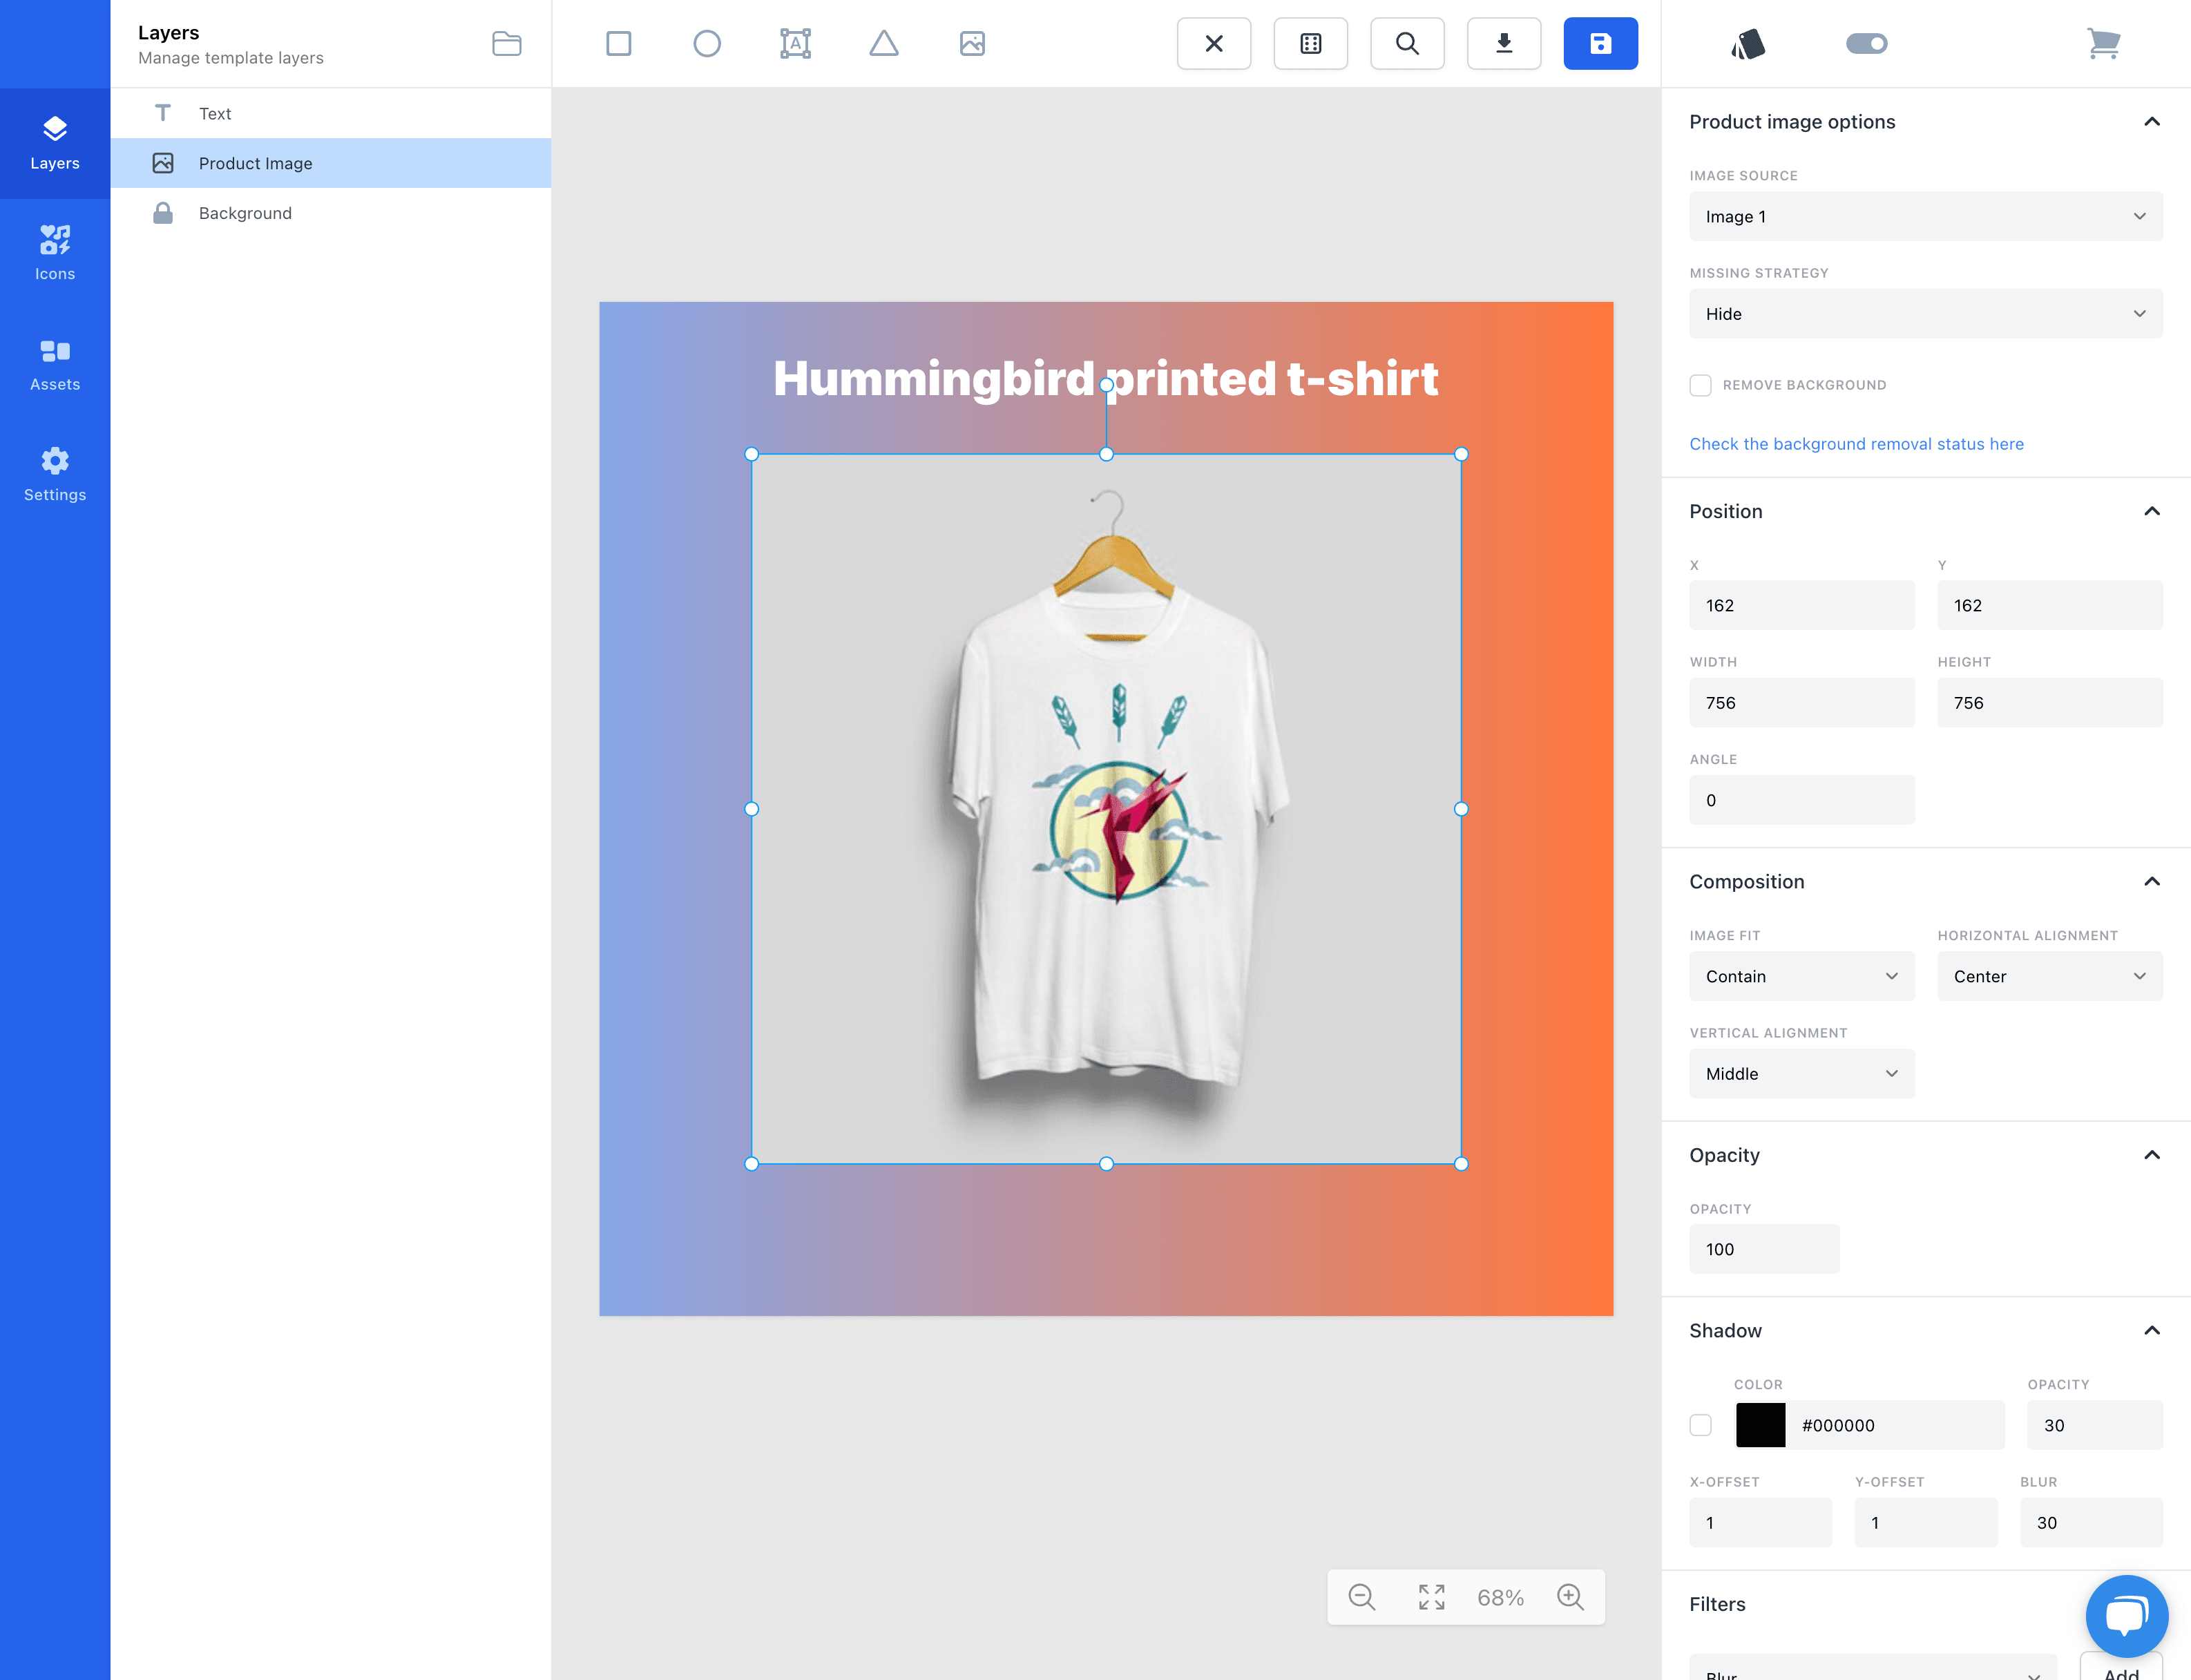Screen dimensions: 2191x1680
Task: Select the rectangle shape tool
Action: coord(618,43)
